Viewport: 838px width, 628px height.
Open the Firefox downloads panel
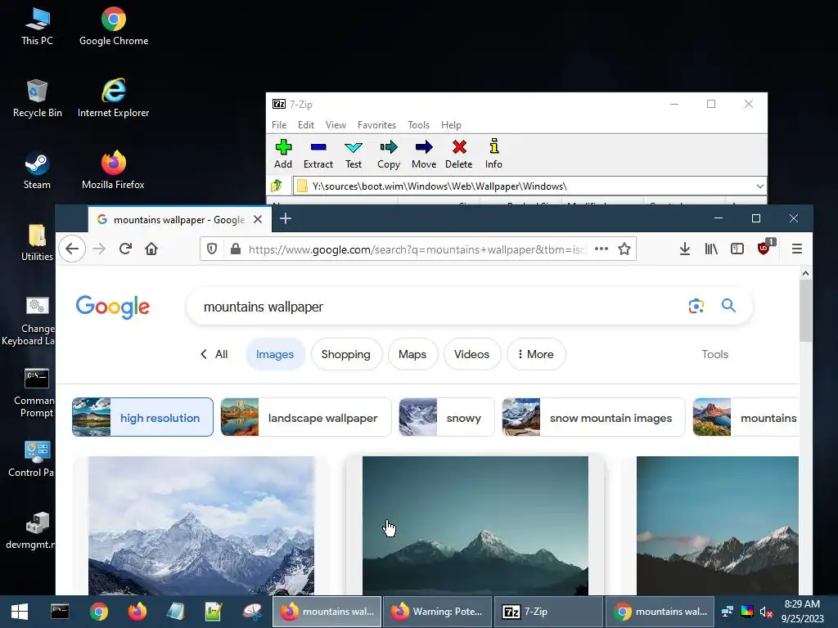(685, 249)
